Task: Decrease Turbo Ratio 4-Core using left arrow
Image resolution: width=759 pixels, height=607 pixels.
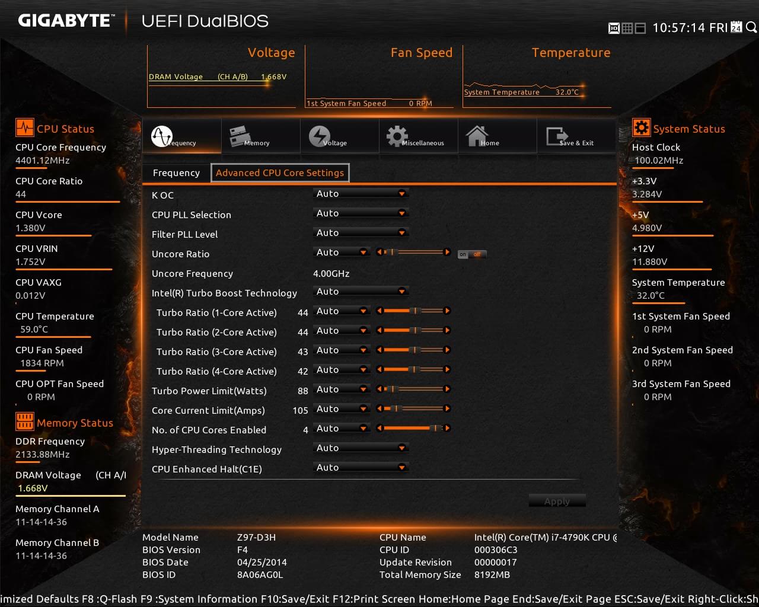Action: (x=379, y=369)
